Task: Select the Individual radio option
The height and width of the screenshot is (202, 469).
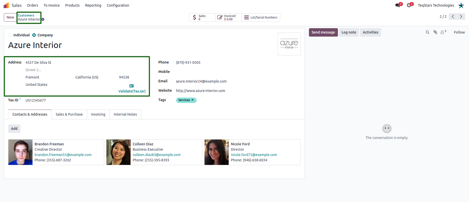Action: point(10,35)
